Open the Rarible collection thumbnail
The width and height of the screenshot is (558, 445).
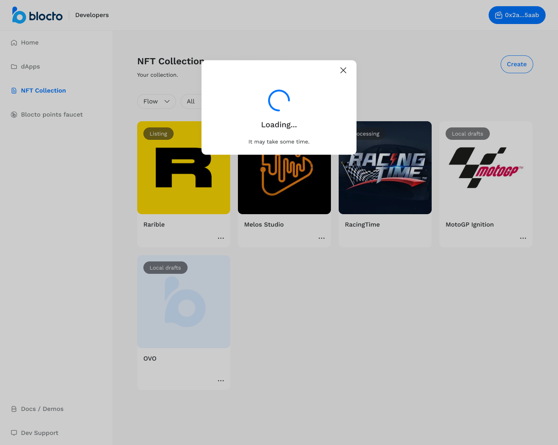coord(184,168)
